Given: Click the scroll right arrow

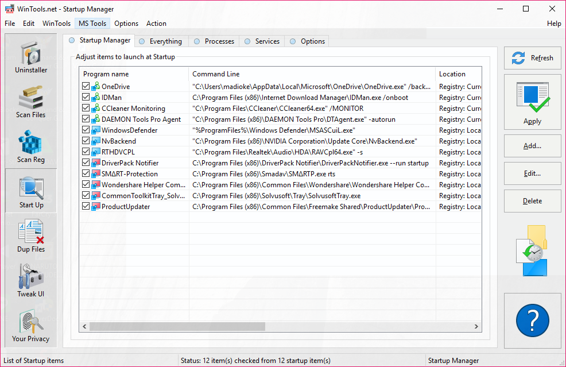Looking at the screenshot, I should coord(476,327).
